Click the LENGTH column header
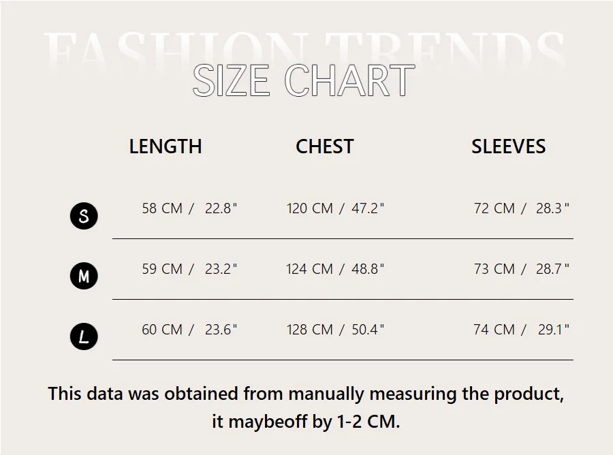The height and width of the screenshot is (455, 613). pyautogui.click(x=166, y=146)
